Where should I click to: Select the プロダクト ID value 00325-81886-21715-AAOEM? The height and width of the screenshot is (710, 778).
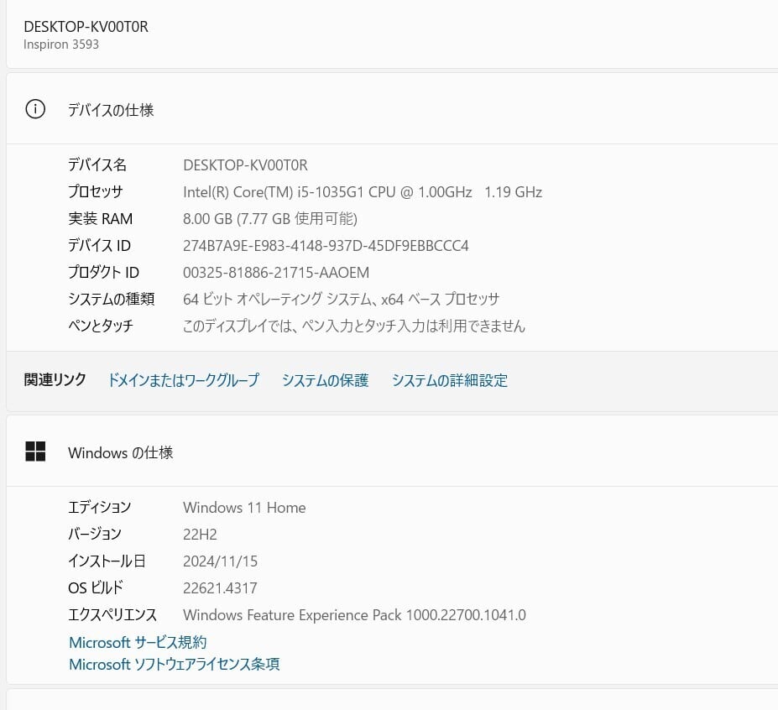pyautogui.click(x=275, y=273)
